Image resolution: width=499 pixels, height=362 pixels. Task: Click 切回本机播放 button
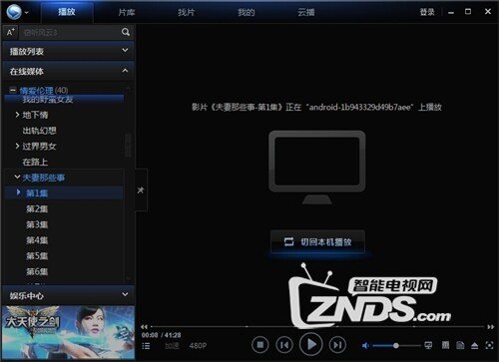coord(317,241)
